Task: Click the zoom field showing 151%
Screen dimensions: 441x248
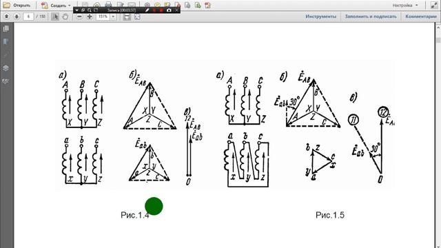Action: coord(103,17)
